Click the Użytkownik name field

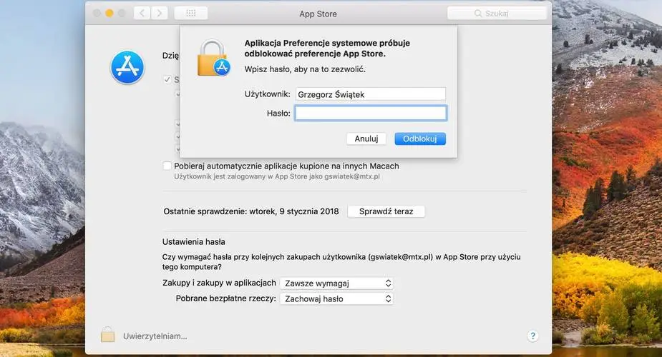[x=371, y=94]
